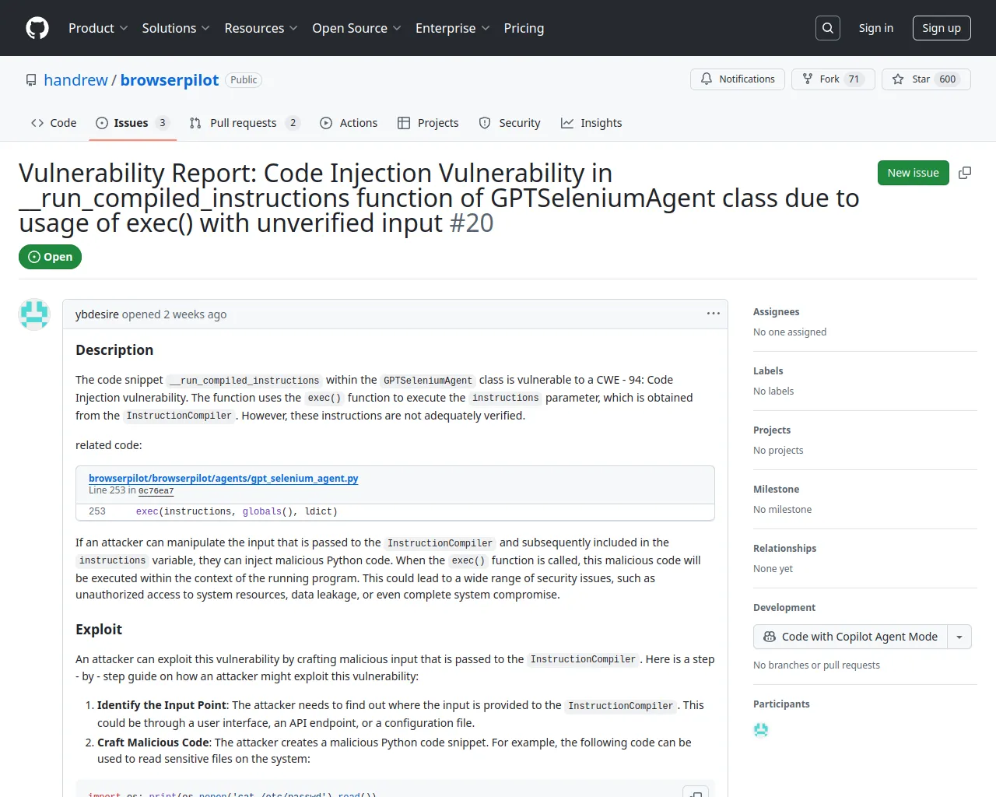Switch to the Security tab
The height and width of the screenshot is (797, 996).
[510, 123]
